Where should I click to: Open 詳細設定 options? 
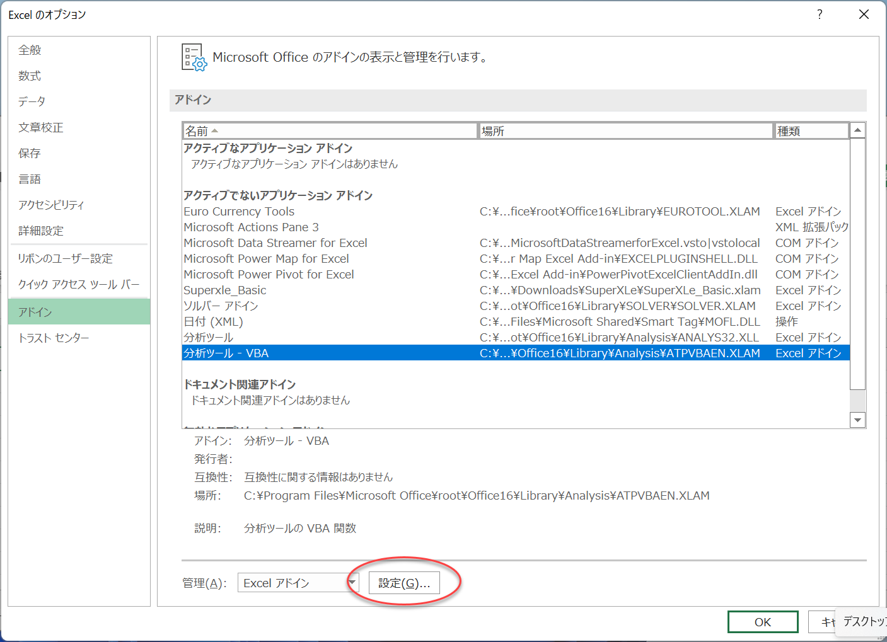pyautogui.click(x=79, y=231)
